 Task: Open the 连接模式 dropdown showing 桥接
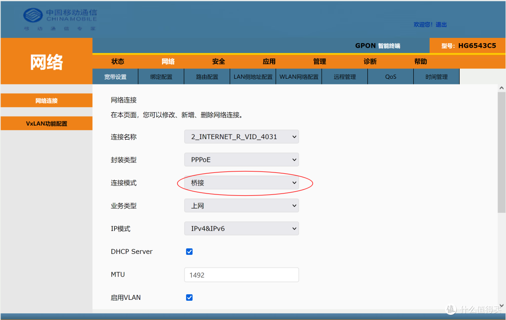click(x=241, y=183)
